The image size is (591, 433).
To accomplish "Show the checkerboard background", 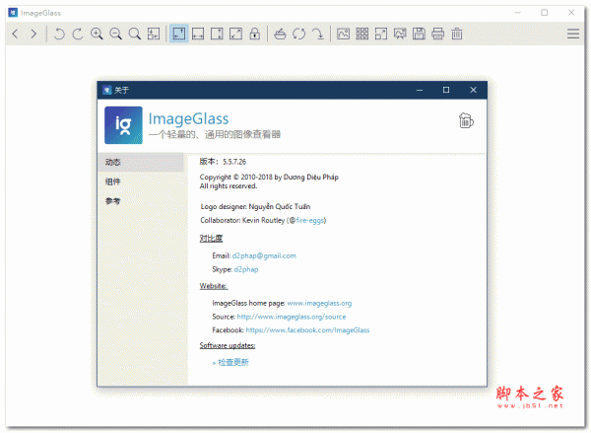I will click(362, 34).
